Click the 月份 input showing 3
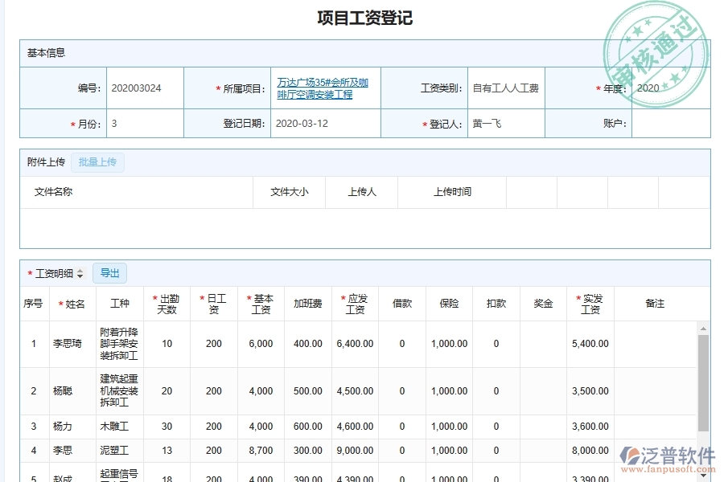The height and width of the screenshot is (482, 724). coord(145,123)
